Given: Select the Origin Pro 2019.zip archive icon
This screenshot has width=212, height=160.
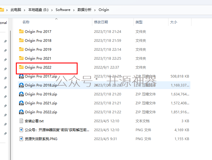Looking at the screenshot, I should click(21, 94).
